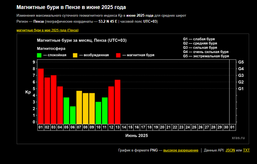Select the red bar for June 01

(41, 96)
